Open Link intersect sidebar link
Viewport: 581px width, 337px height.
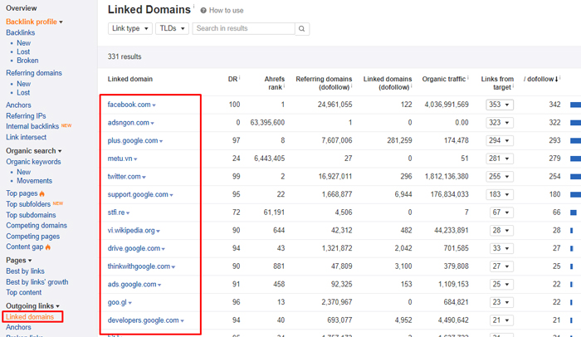26,137
